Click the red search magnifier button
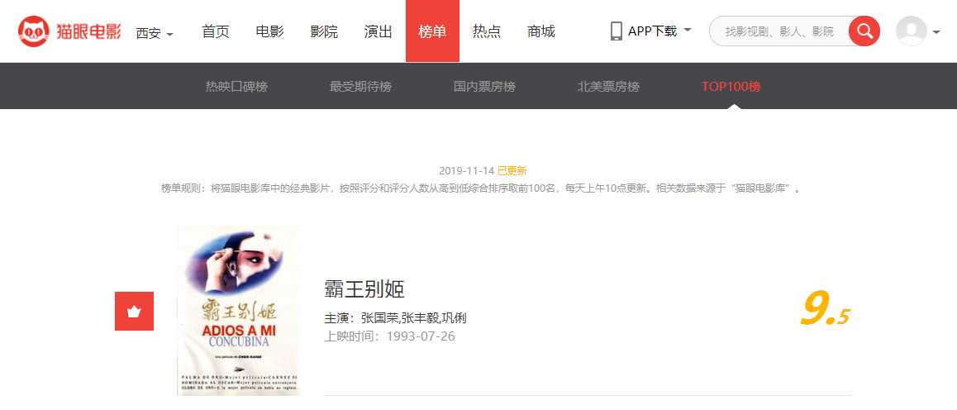957x410 pixels. tap(864, 31)
